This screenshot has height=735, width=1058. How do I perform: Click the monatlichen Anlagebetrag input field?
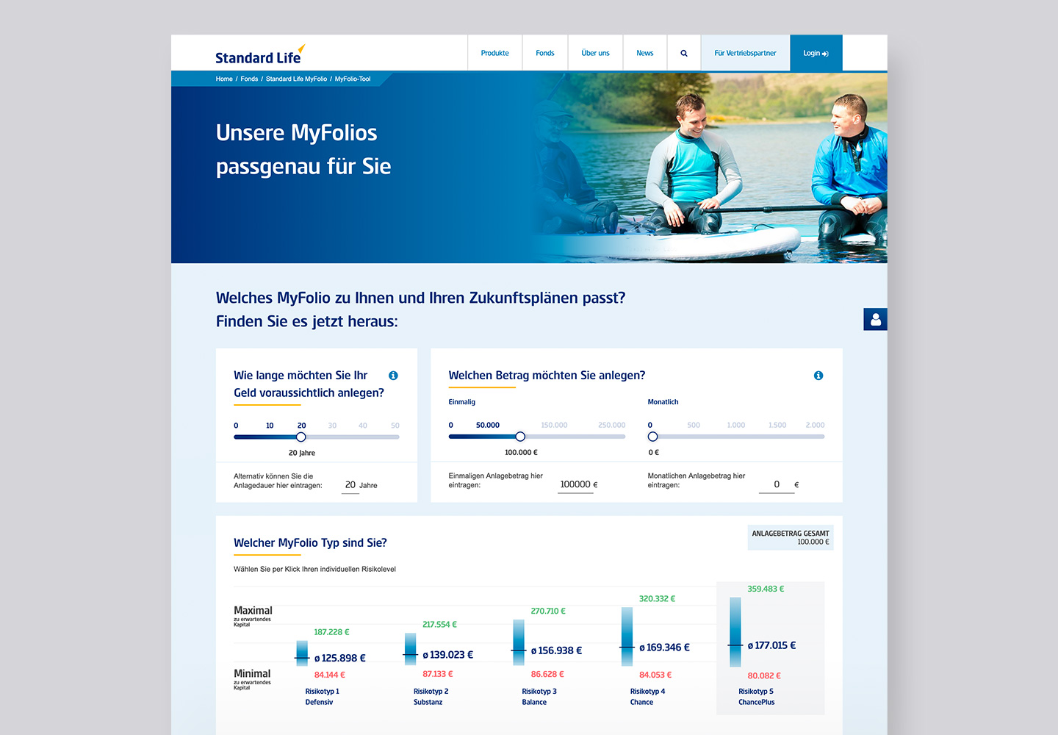point(777,485)
